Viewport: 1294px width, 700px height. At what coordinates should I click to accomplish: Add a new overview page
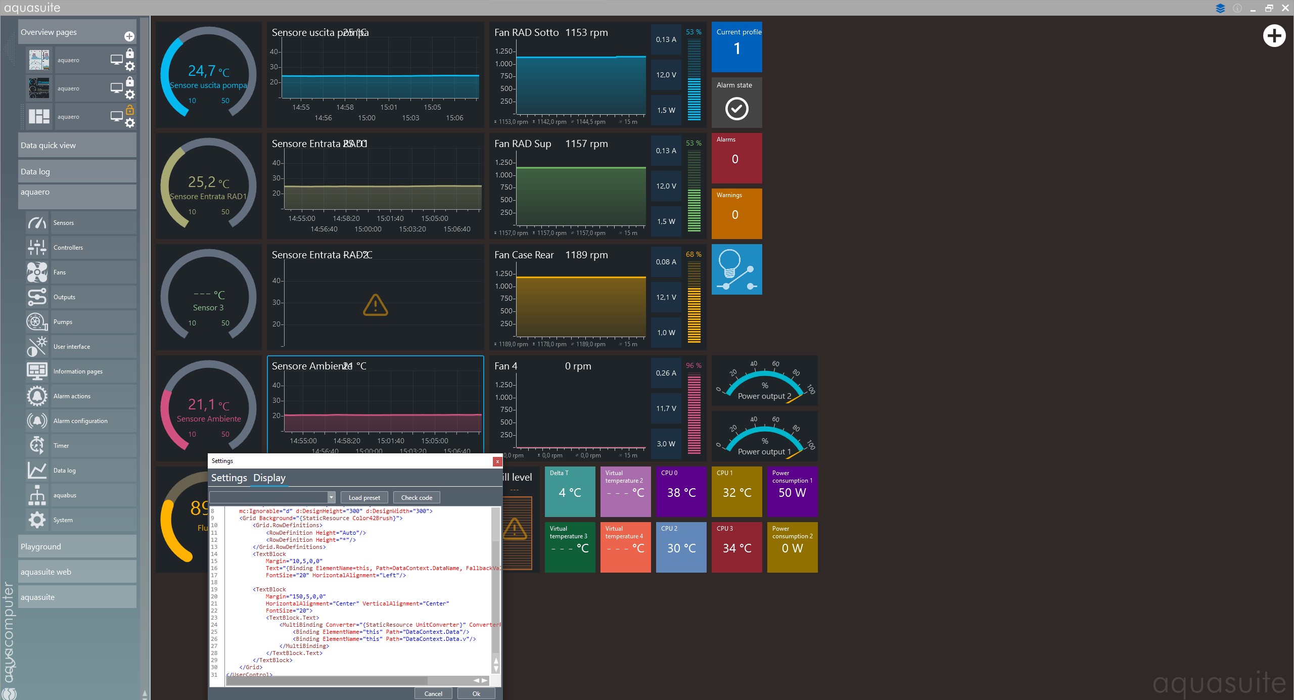tap(129, 36)
